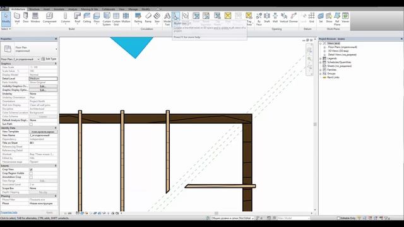Viewport: 404px width, 227px height.
Task: Switch to Massing & Site tab
Action: tap(90, 9)
